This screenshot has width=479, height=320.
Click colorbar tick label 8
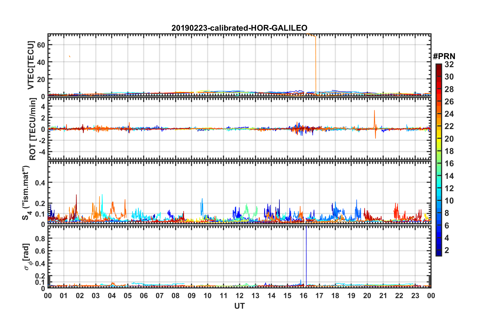click(447, 213)
